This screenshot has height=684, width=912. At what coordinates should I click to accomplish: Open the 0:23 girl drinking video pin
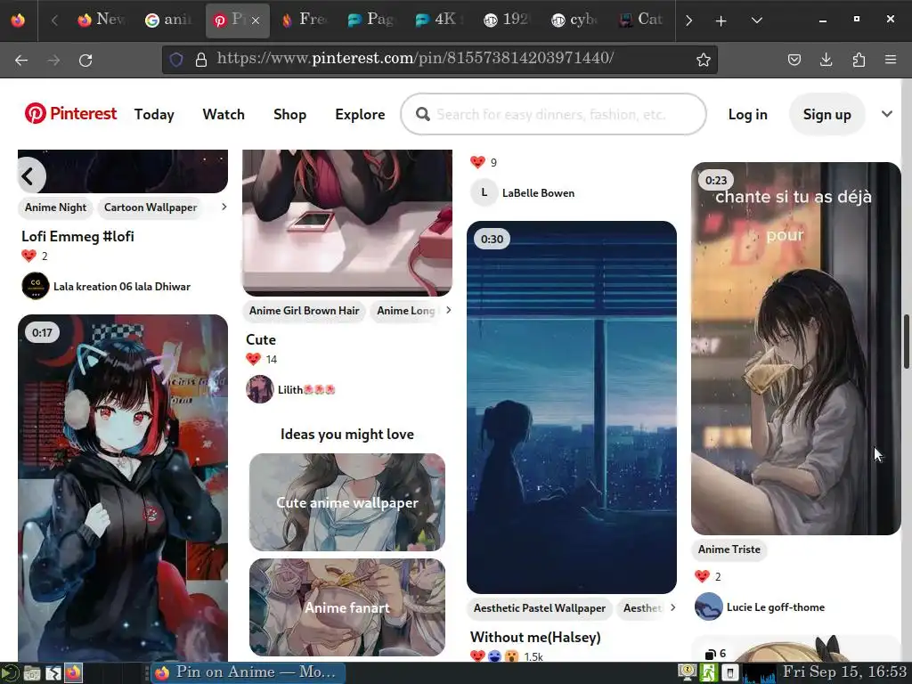[795, 348]
